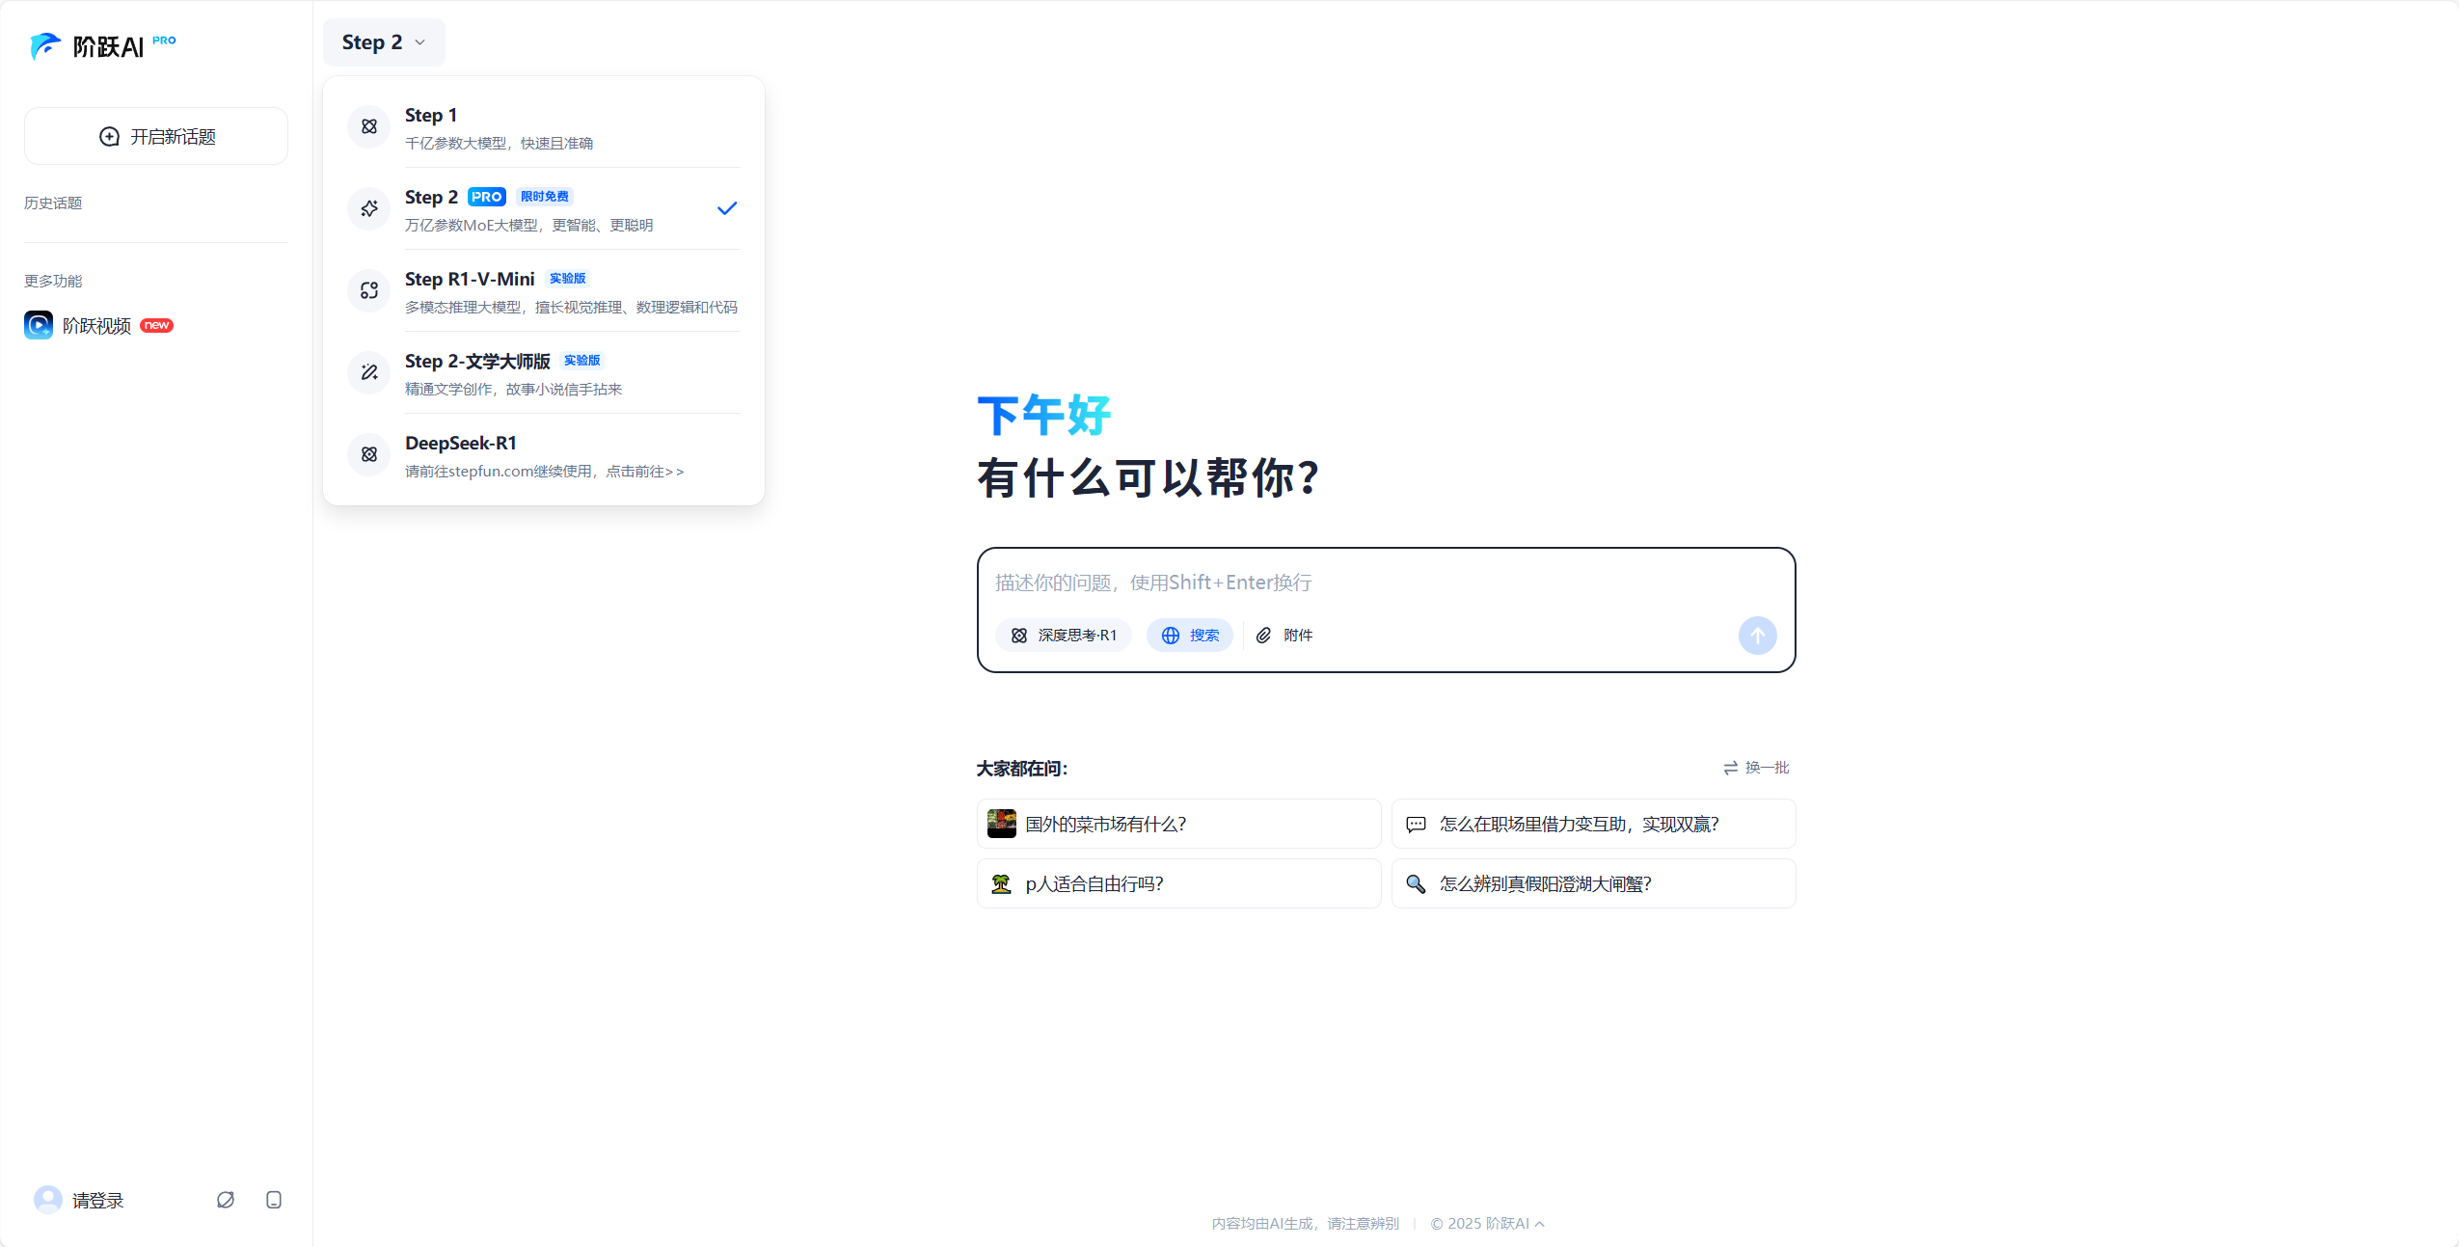Click the chevron arrow beside Step 2
This screenshot has height=1247, width=2459.
click(419, 43)
